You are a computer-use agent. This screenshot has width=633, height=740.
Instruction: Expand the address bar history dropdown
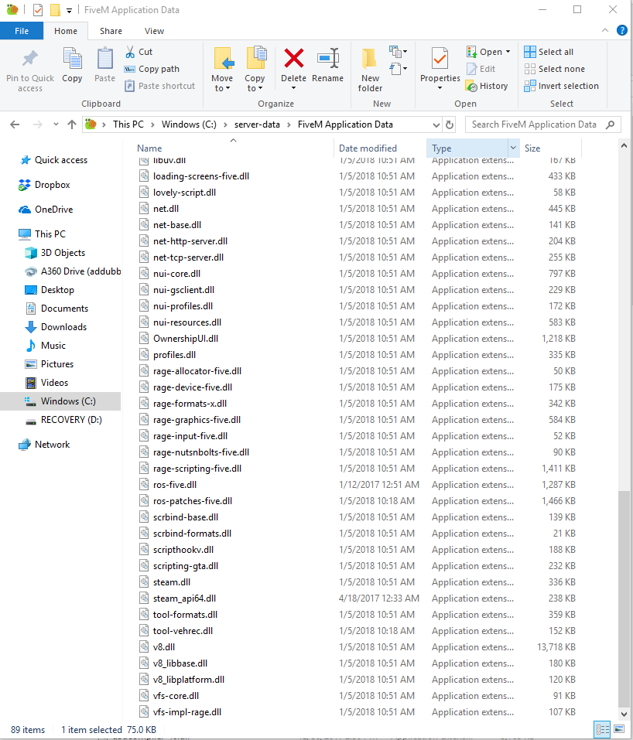[x=436, y=125]
